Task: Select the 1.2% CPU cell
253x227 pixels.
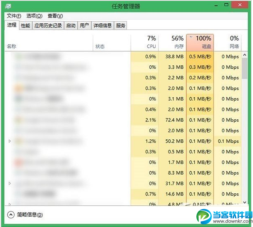Action: point(144,141)
